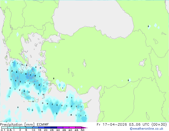169x131 pixels.
Task: Click the 0.5–1 mm legend swatch
Action: 11,128
